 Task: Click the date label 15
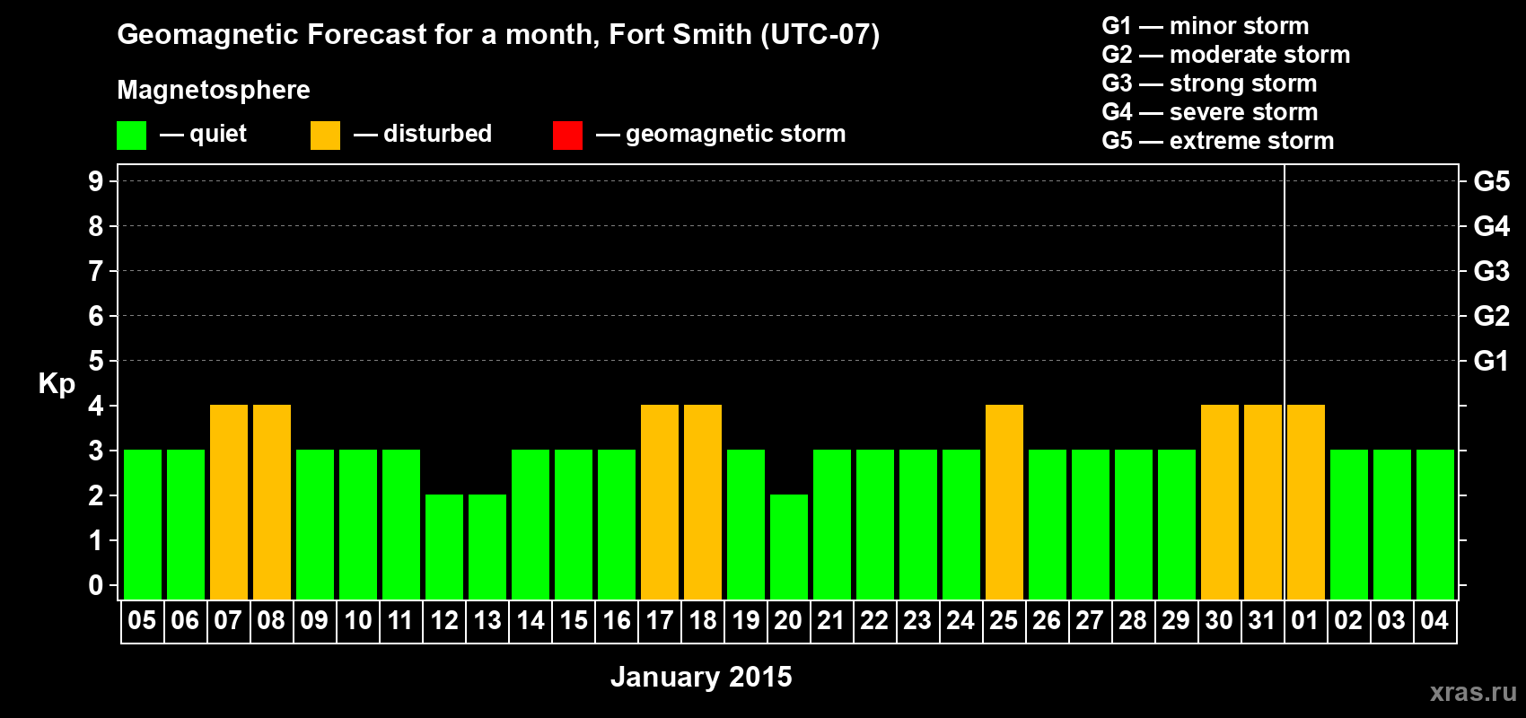pyautogui.click(x=574, y=620)
